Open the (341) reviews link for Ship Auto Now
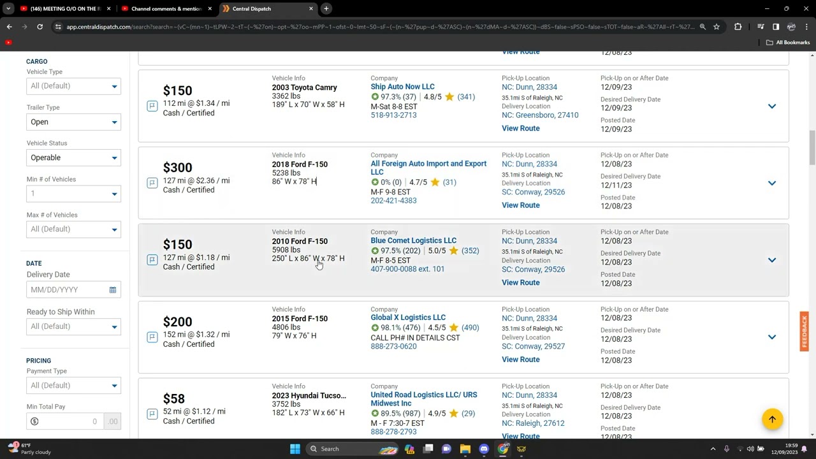 466,97
